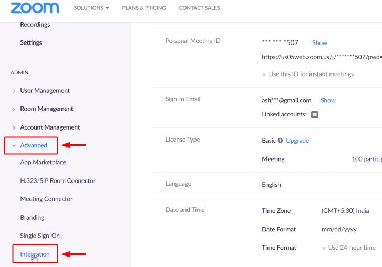The width and height of the screenshot is (382, 267).
Task: Click the Basic license help icon
Action: tap(281, 141)
